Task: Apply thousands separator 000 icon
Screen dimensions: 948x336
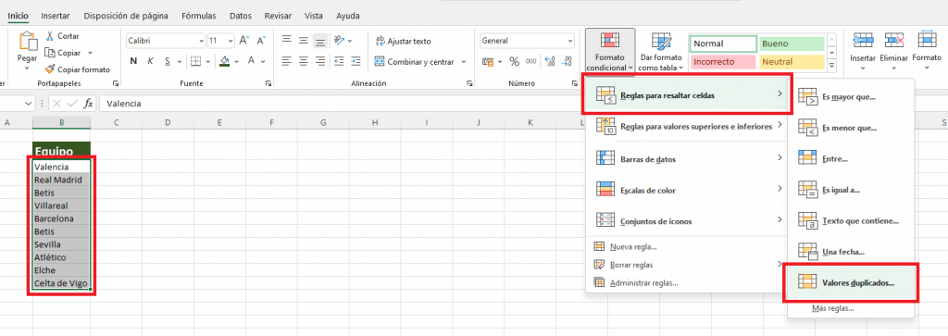Action: [530, 61]
